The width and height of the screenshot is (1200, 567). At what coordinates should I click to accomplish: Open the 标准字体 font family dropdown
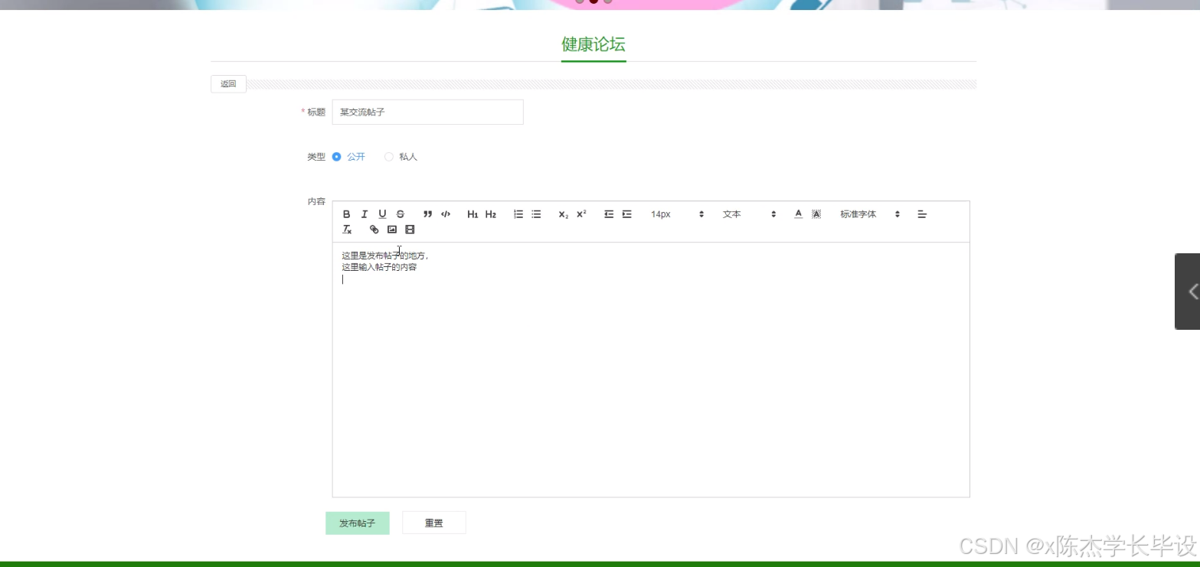tap(866, 214)
